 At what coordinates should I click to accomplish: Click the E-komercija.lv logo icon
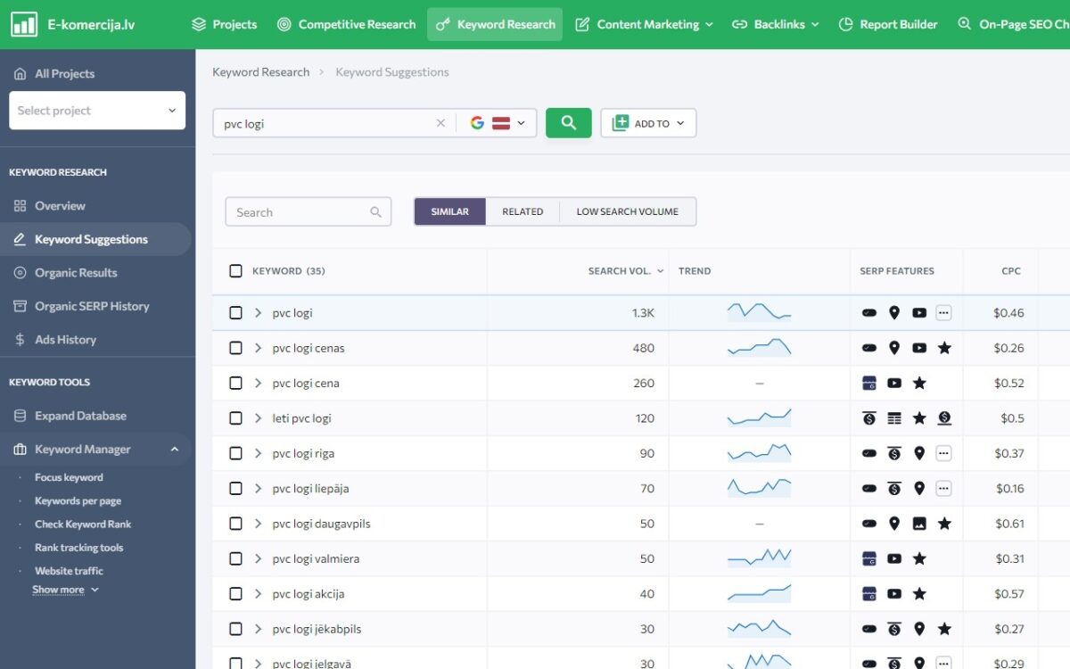(24, 24)
